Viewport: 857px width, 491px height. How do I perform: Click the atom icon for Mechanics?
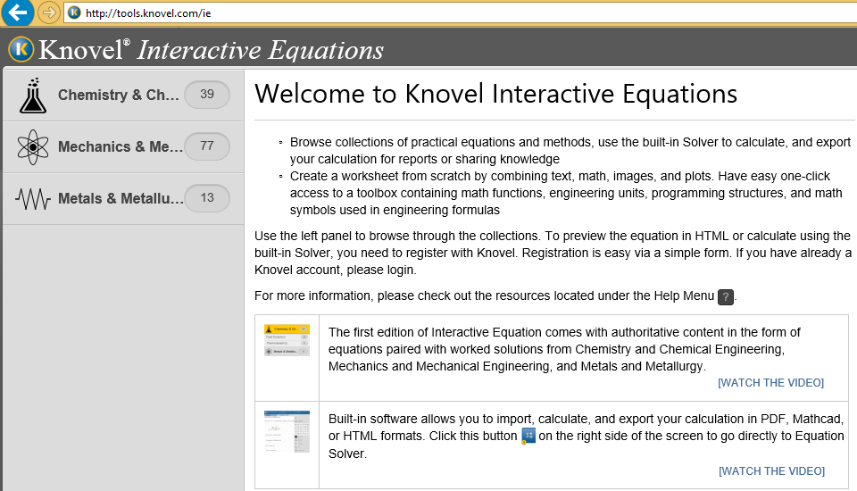pos(33,147)
